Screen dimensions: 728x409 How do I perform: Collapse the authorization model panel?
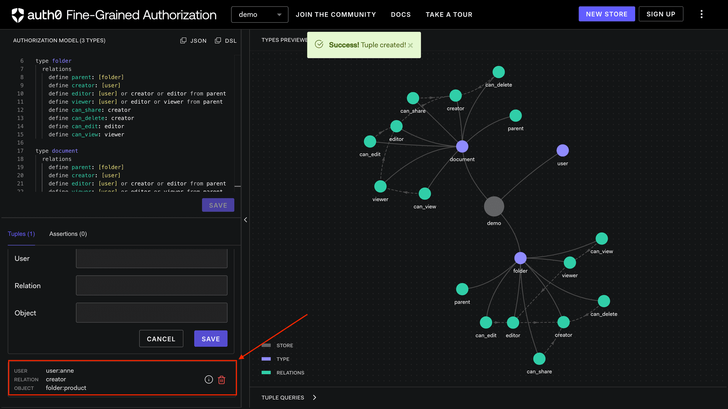pyautogui.click(x=246, y=220)
